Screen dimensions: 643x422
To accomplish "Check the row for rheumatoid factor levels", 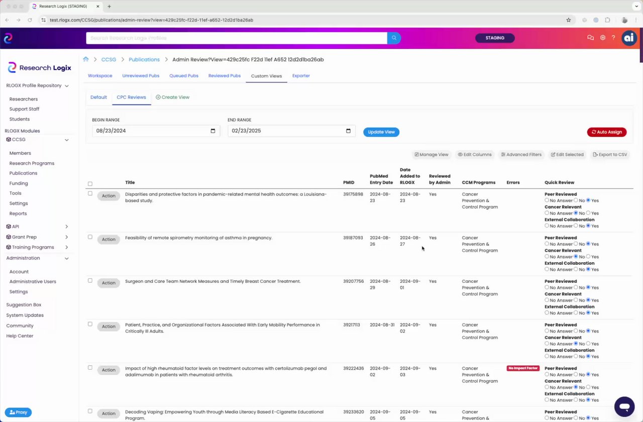I will [90, 368].
